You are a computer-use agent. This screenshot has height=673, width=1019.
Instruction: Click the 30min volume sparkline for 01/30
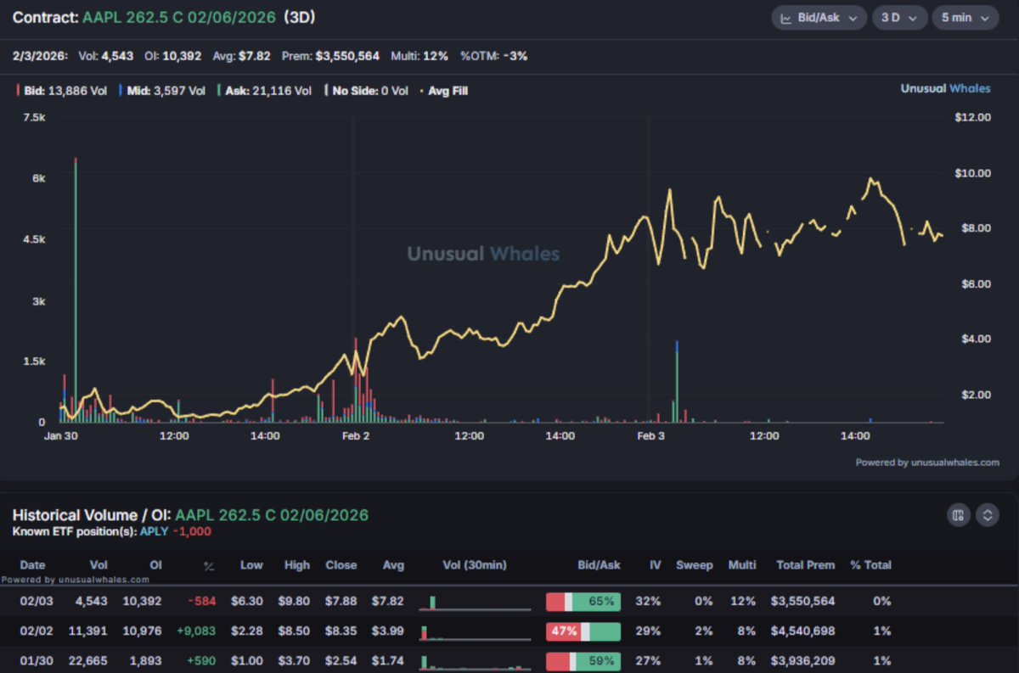[x=475, y=663]
